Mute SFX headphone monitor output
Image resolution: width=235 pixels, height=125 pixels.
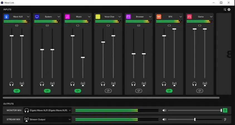[164, 84]
